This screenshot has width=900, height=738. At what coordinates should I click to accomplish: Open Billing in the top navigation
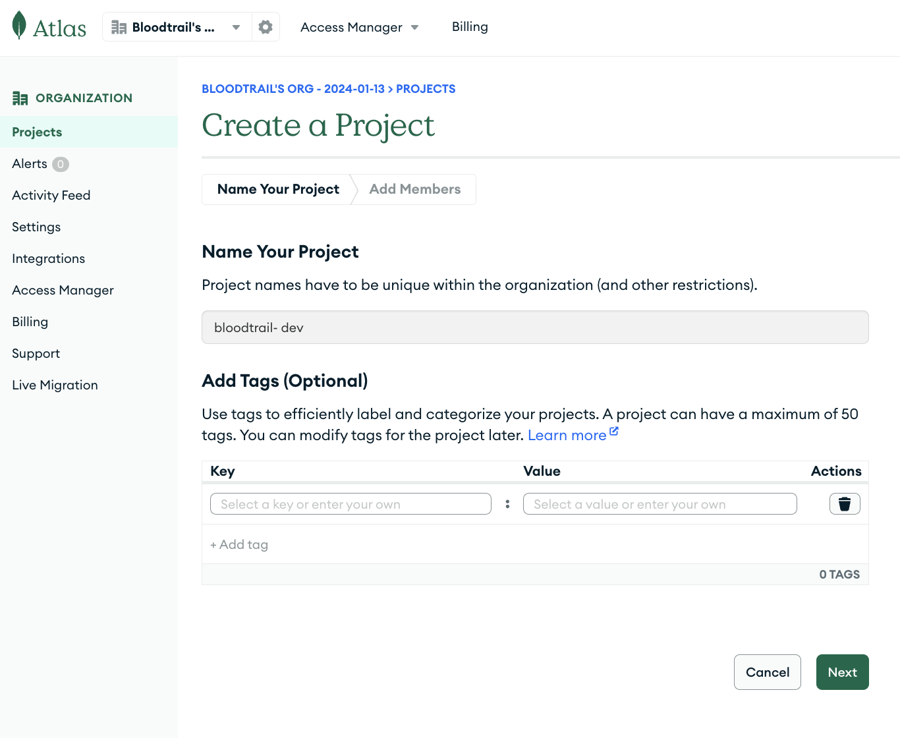(470, 27)
